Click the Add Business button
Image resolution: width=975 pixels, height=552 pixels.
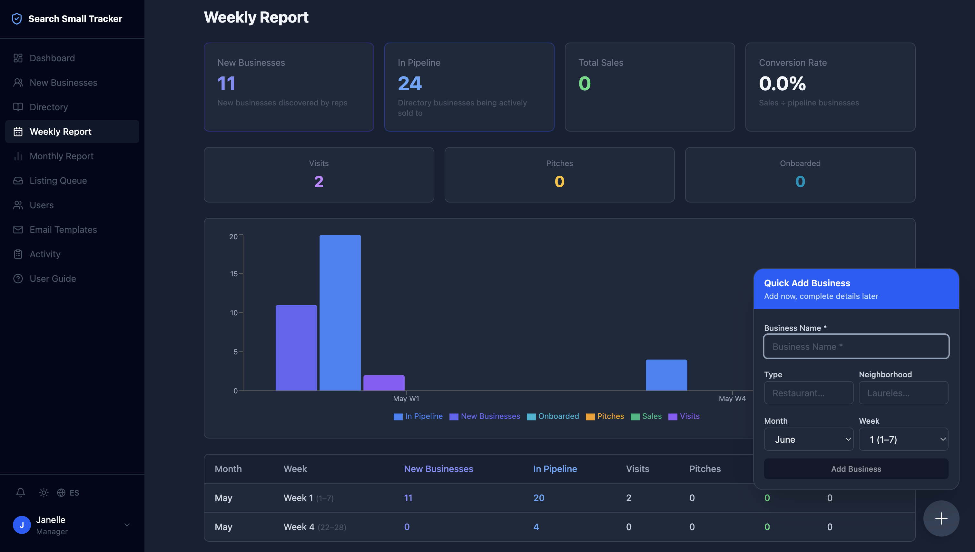click(x=856, y=469)
